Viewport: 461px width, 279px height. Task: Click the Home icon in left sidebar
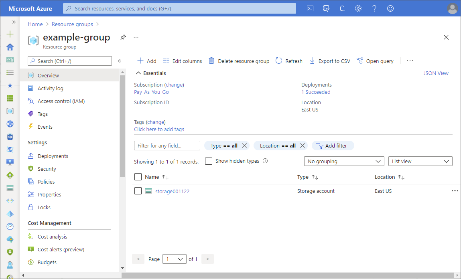coord(10,47)
